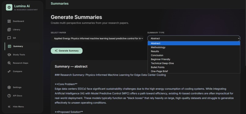This screenshot has width=246, height=114.
Task: Click the page scrollbar on the right edge
Action: (245, 33)
